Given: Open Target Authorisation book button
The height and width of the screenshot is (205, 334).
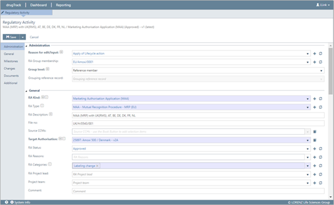Looking at the screenshot, I should [x=315, y=140].
